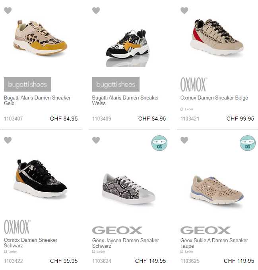Click bugatti shoes logo of Weiss sneaker
The height and width of the screenshot is (270, 258).
(x=116, y=84)
